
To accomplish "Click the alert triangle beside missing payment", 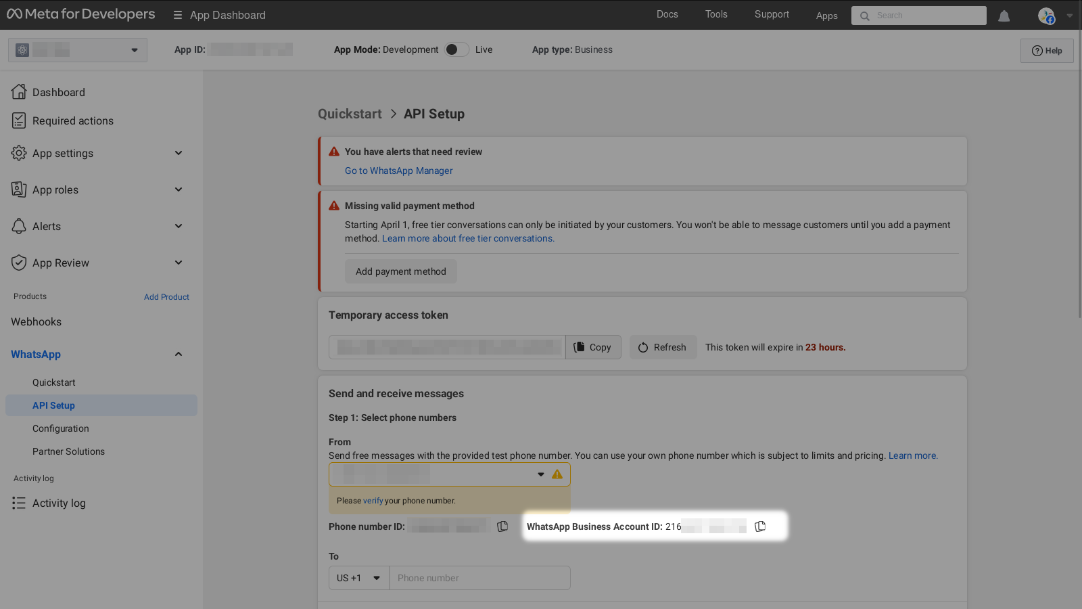I will pyautogui.click(x=334, y=206).
